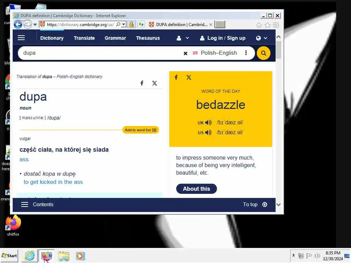Click the Internet Explorer forward arrow button
The width and height of the screenshot is (351, 263).
[x=27, y=24]
